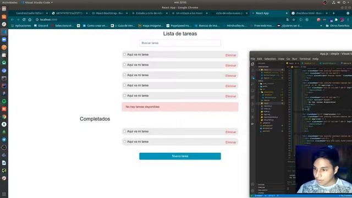Click the Nueva tarea button
The image size is (352, 198).
coord(180,156)
